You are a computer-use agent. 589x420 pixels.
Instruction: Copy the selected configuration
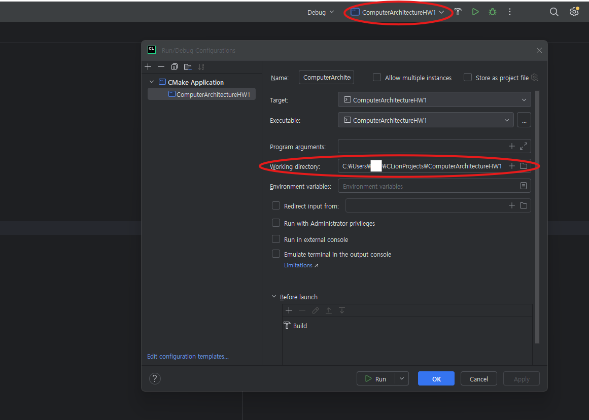175,67
